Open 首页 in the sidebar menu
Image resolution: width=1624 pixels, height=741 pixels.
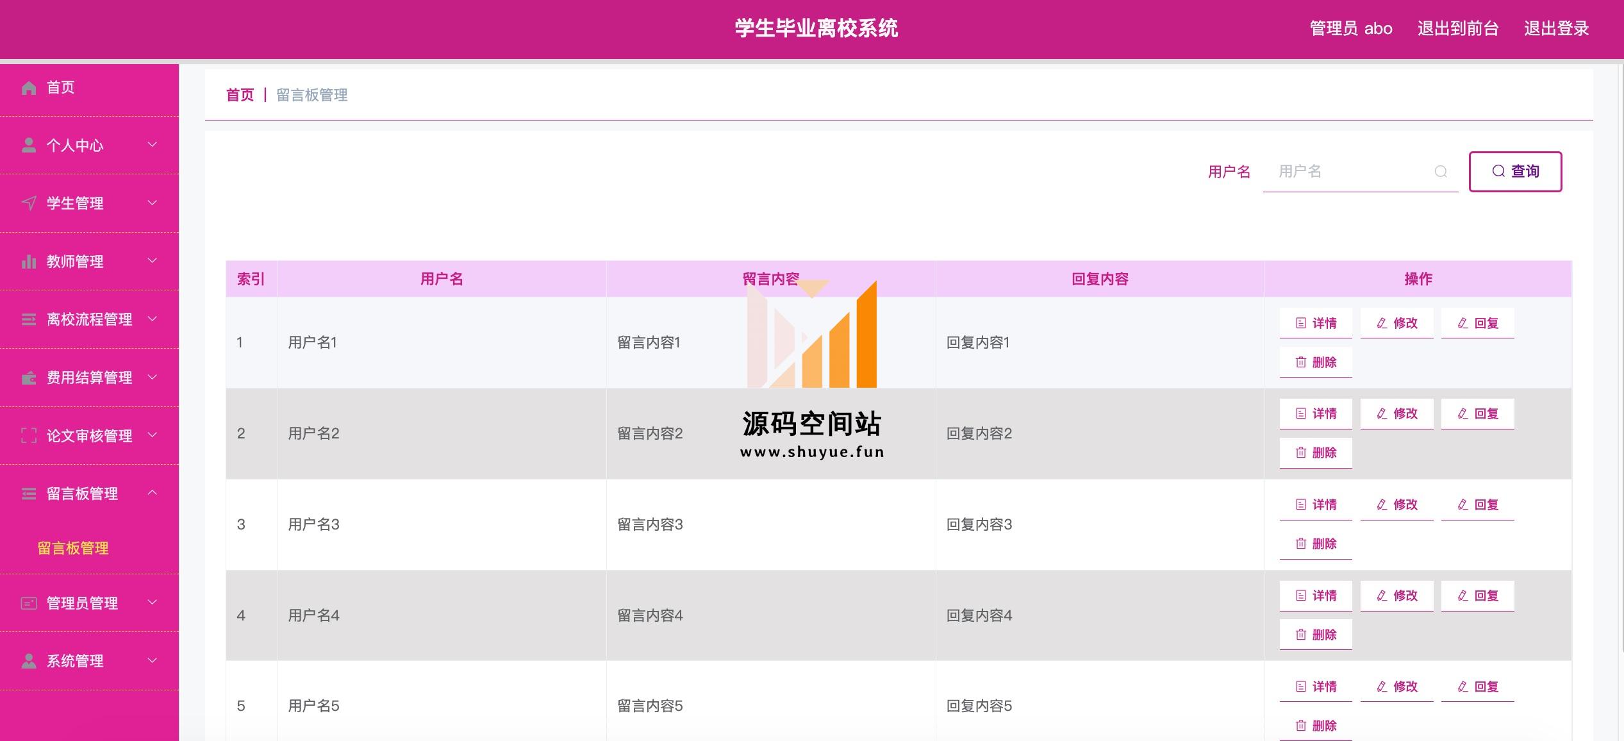coord(89,88)
